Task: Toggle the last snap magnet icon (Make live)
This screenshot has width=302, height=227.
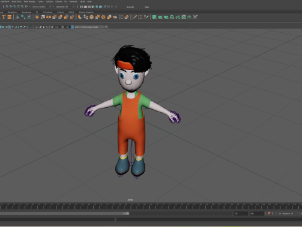Action: point(26,7)
